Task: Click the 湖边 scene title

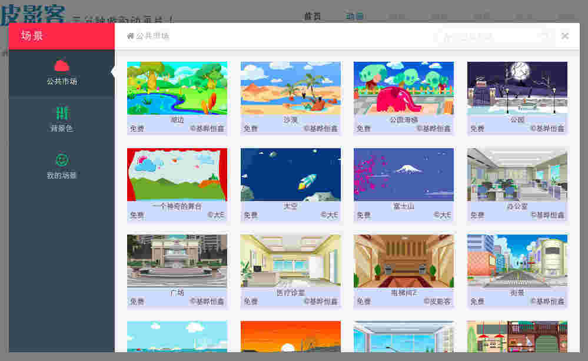Action: [177, 120]
